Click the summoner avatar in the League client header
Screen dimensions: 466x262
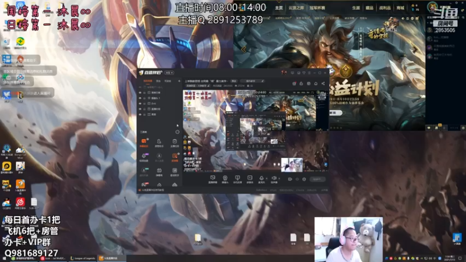point(432,6)
